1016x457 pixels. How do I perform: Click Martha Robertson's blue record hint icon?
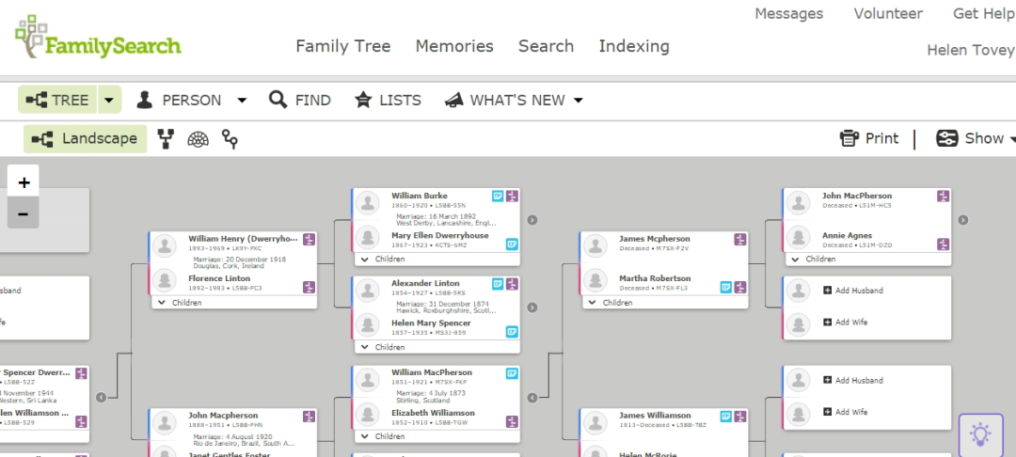pos(725,287)
